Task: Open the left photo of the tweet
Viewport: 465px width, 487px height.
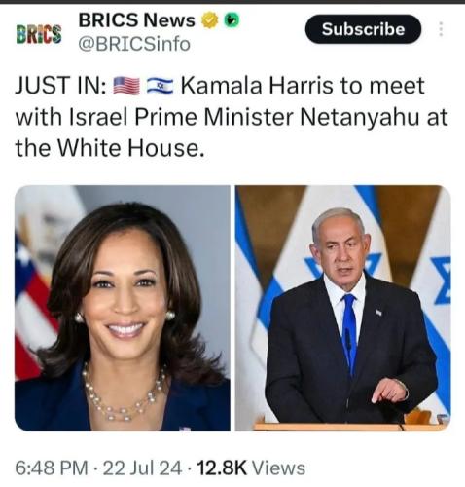Action: click(x=123, y=308)
